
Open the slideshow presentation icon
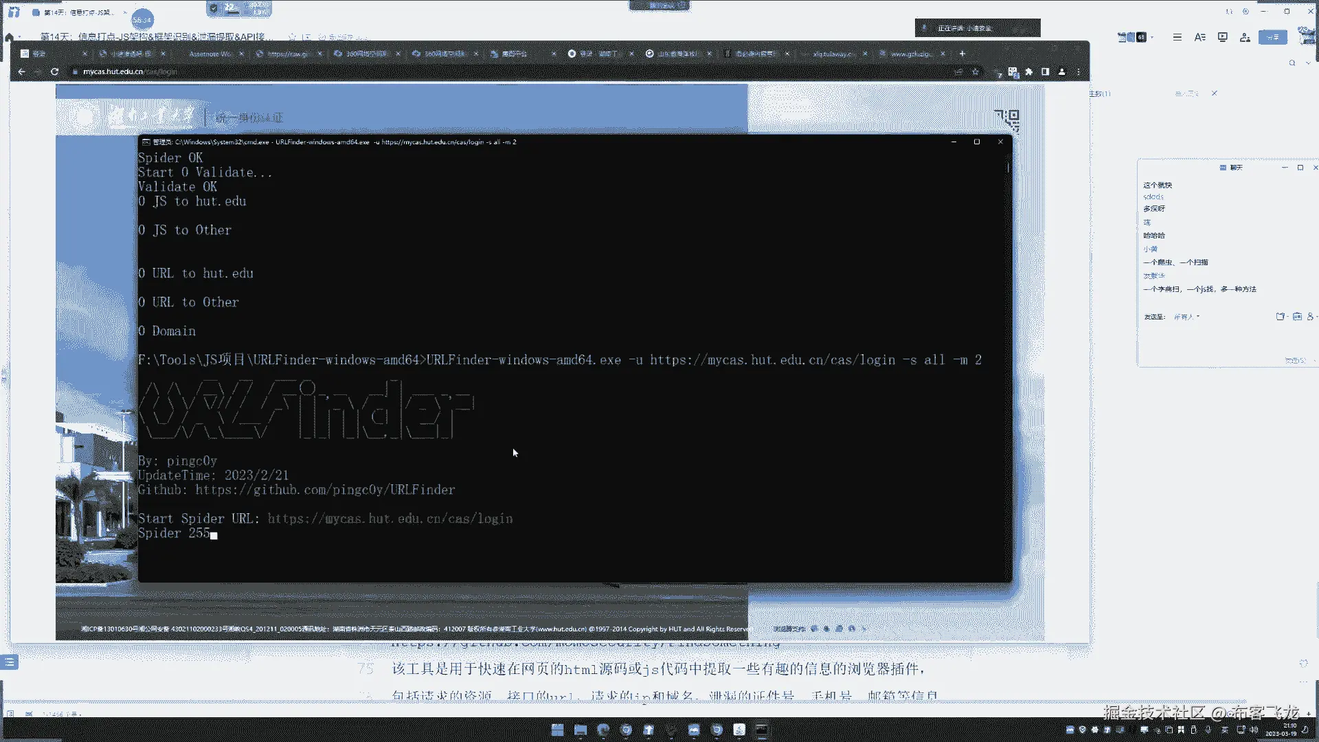(1223, 37)
